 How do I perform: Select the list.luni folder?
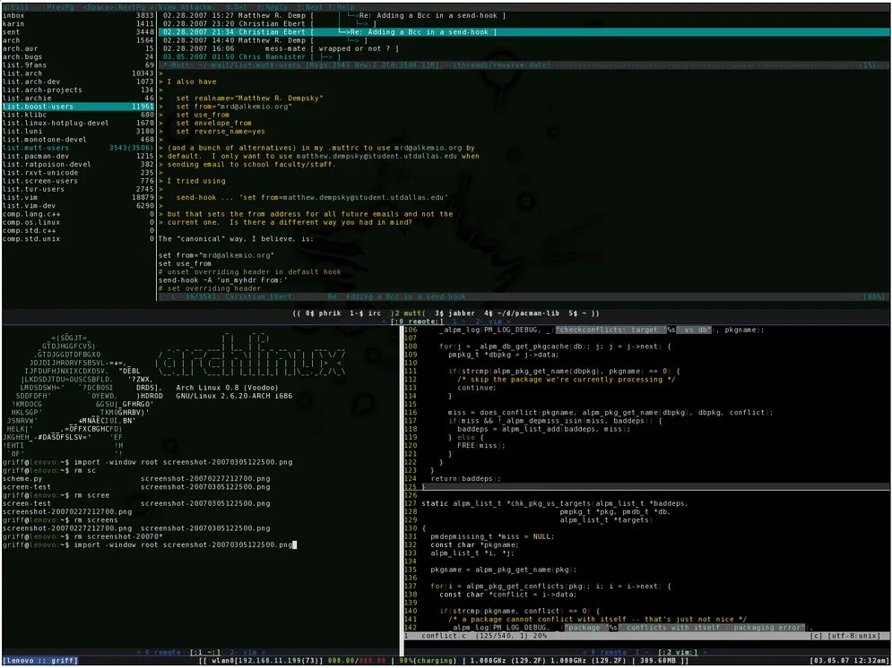click(79, 132)
